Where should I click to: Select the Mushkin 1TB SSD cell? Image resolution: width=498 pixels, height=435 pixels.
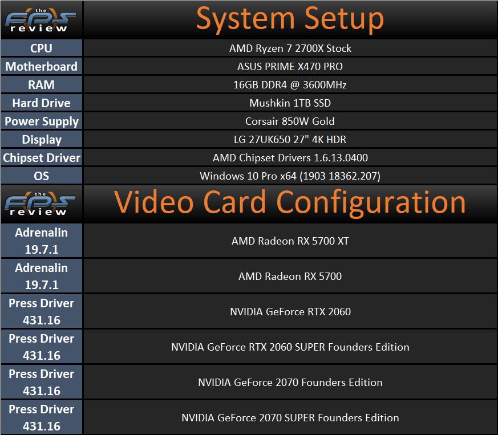click(x=290, y=103)
